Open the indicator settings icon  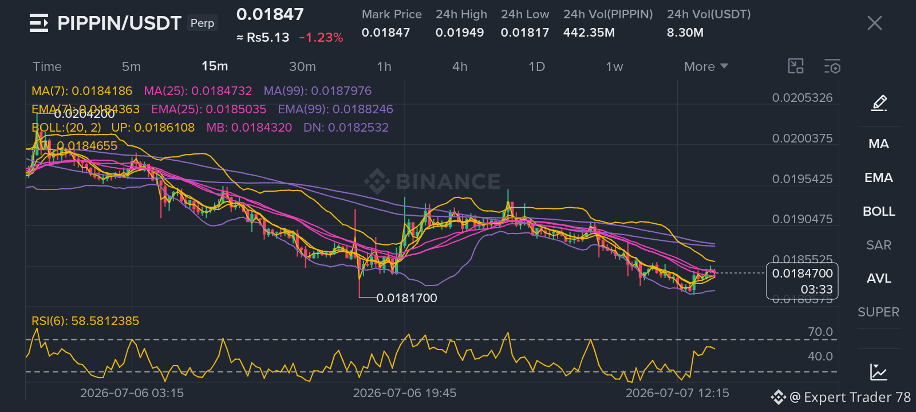[832, 66]
